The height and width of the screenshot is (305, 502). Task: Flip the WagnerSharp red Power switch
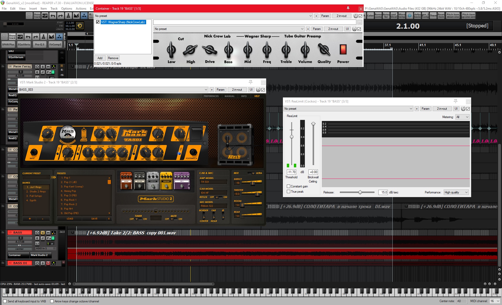tap(343, 49)
